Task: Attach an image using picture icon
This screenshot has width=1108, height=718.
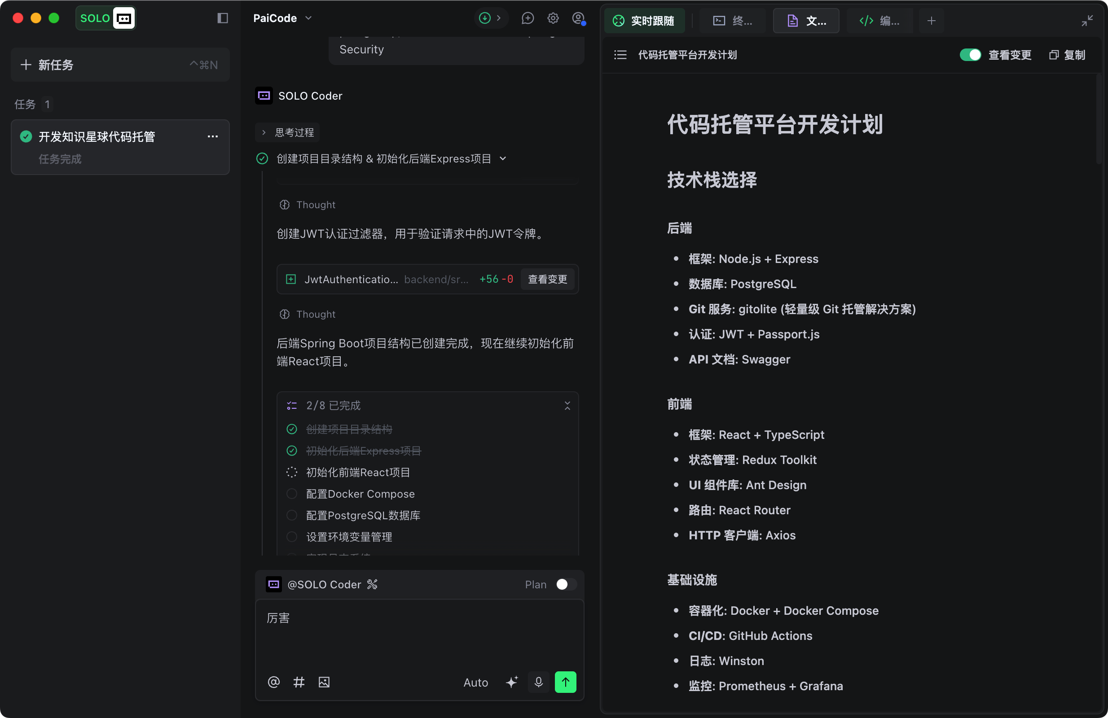Action: tap(324, 682)
